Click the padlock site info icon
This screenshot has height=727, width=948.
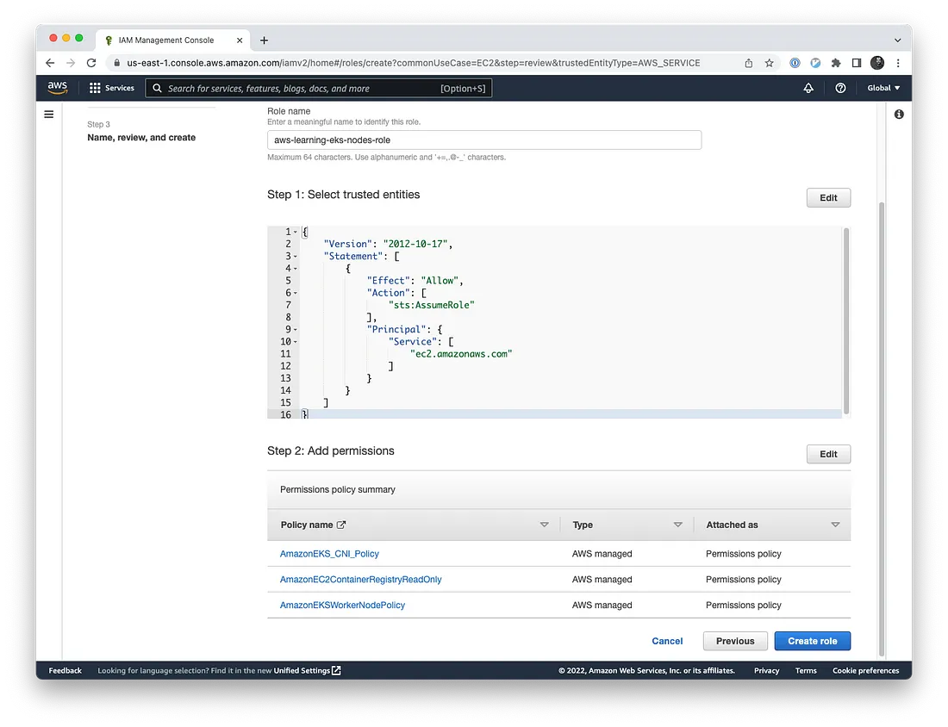[x=116, y=63]
